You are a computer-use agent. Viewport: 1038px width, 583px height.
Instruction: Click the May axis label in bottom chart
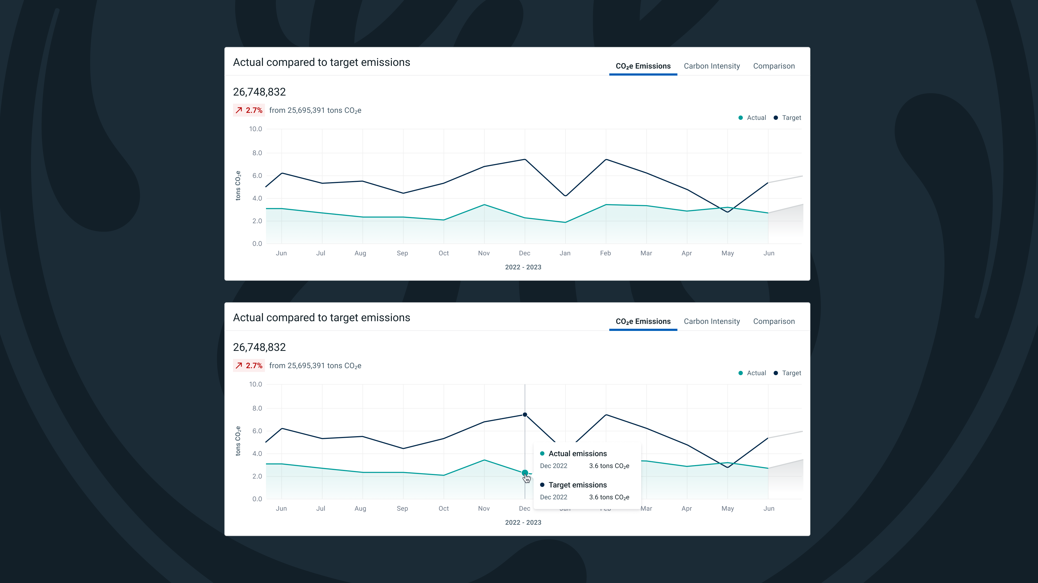tap(727, 509)
